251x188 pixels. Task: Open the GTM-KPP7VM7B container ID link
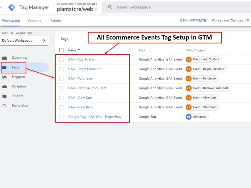193,21
